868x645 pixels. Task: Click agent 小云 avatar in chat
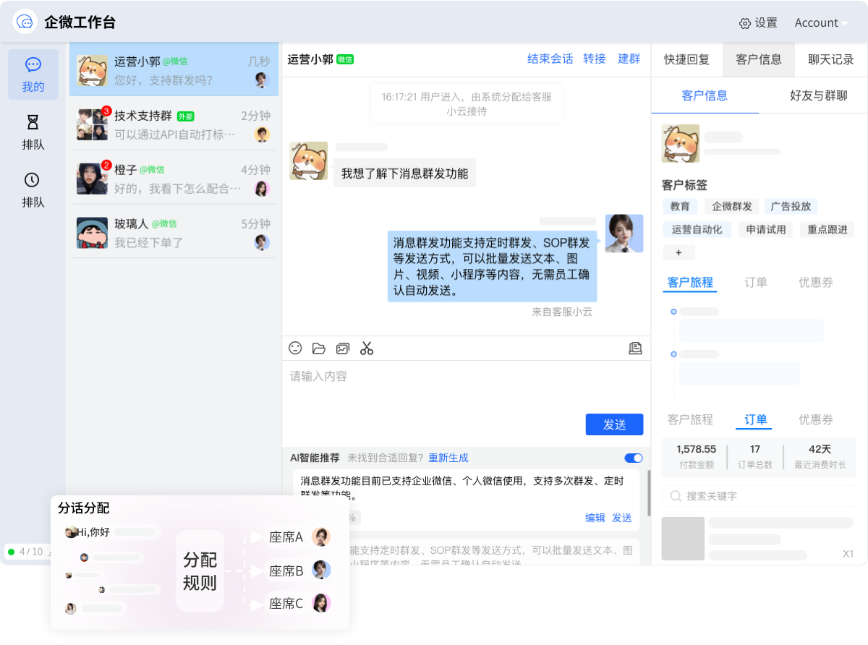coord(624,234)
